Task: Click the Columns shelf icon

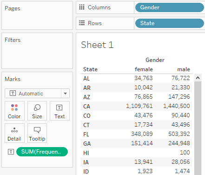Action: (x=82, y=7)
